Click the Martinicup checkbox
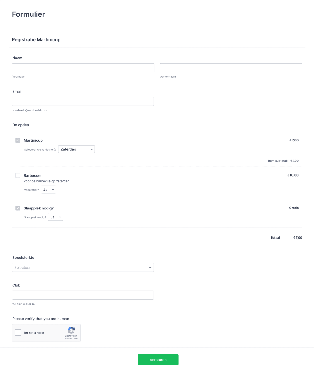 click(18, 140)
